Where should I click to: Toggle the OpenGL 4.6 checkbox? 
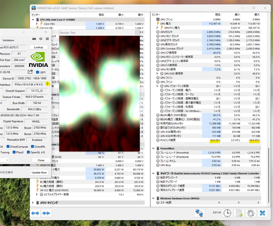[x=28, y=152]
